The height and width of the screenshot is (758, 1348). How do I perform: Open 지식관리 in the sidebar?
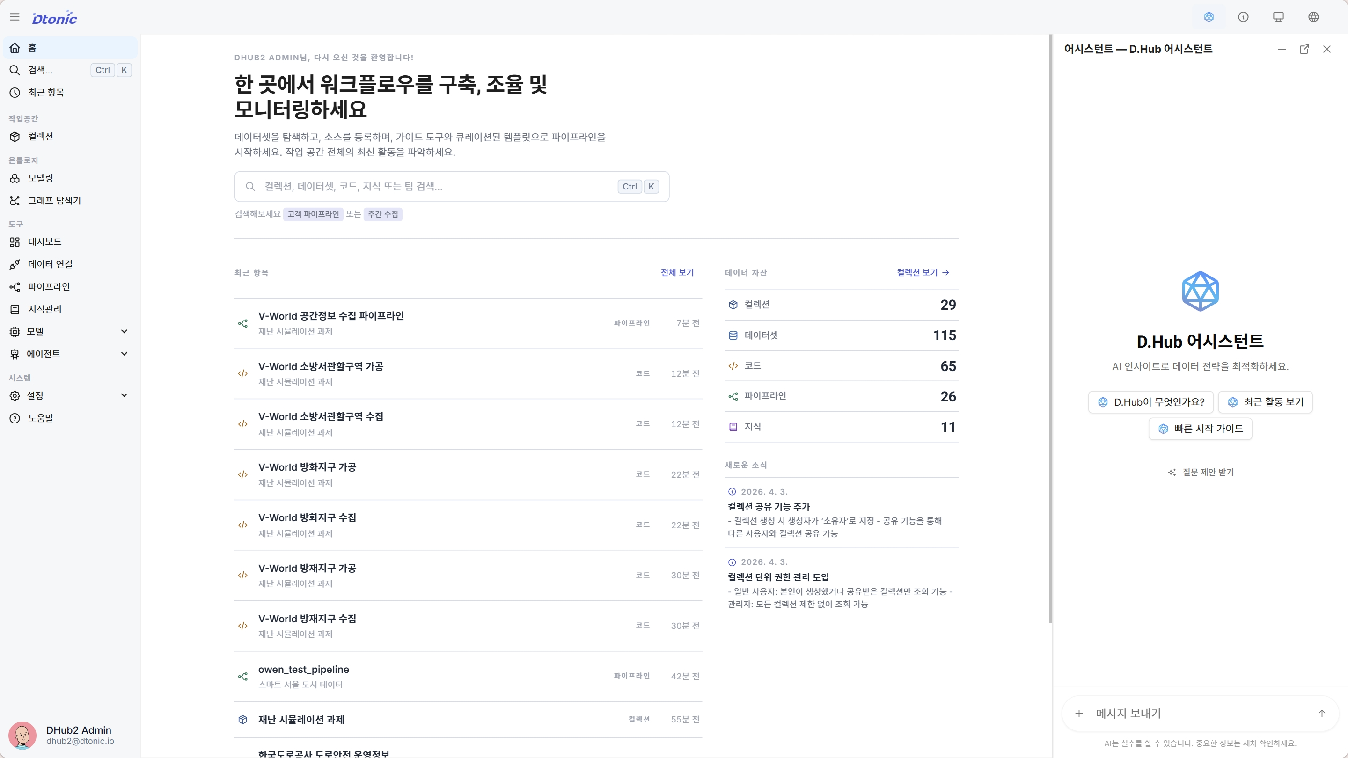pyautogui.click(x=70, y=309)
